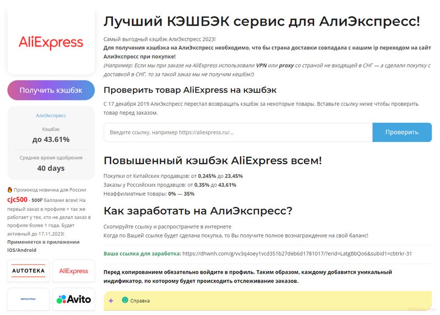
Task: Expand the cashback info block showing до 43.61%
Action: coord(51,139)
